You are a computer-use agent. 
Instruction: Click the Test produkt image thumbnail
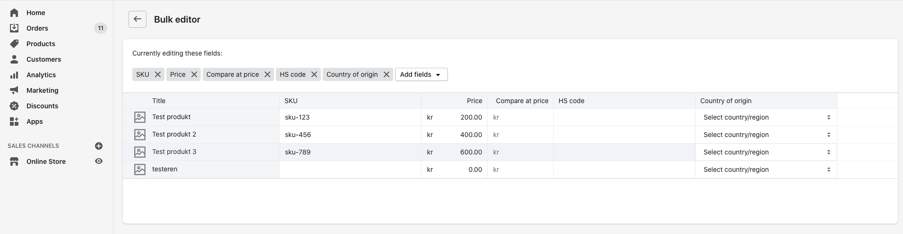140,117
